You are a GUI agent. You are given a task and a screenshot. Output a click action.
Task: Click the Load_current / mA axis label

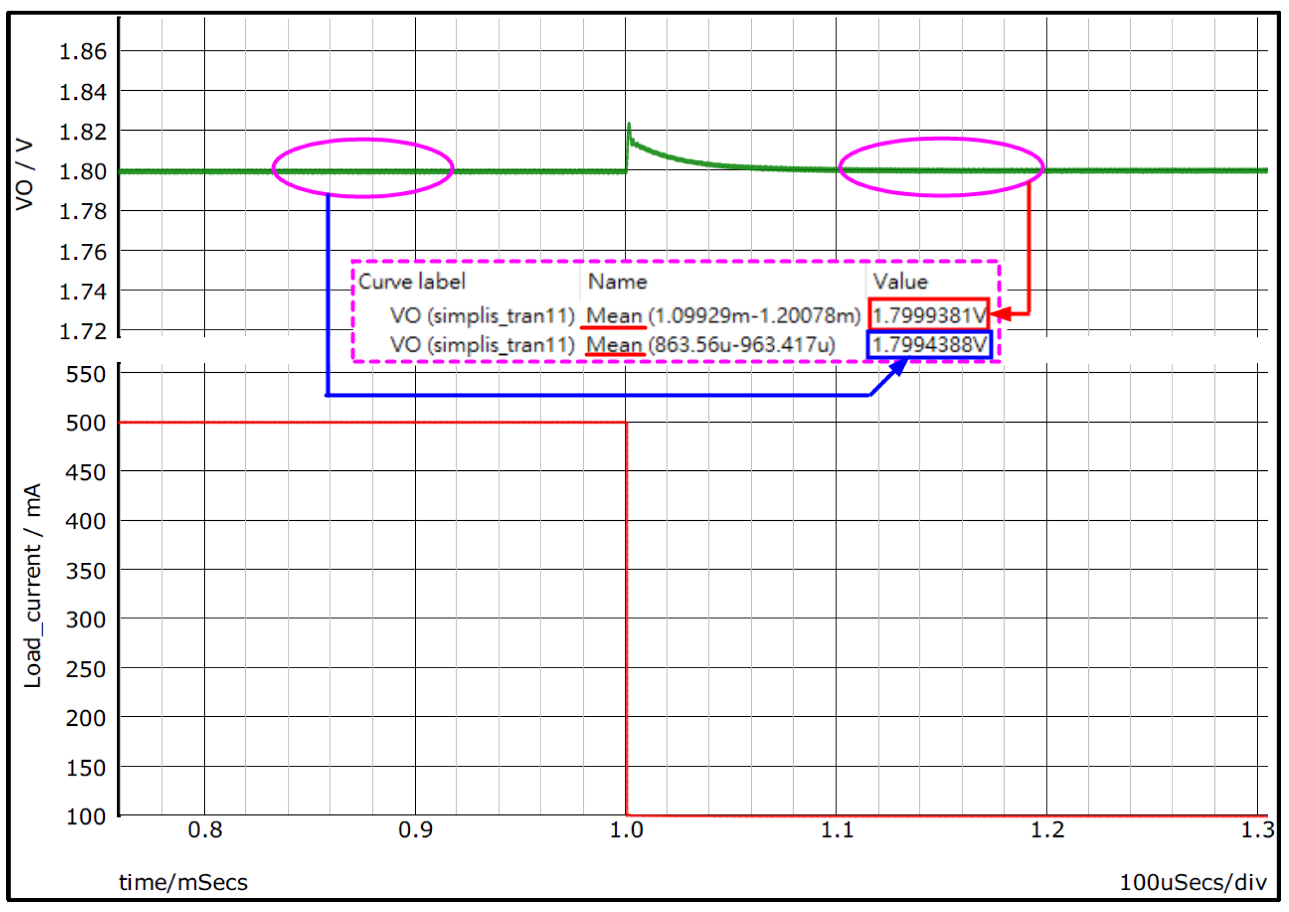pos(33,585)
